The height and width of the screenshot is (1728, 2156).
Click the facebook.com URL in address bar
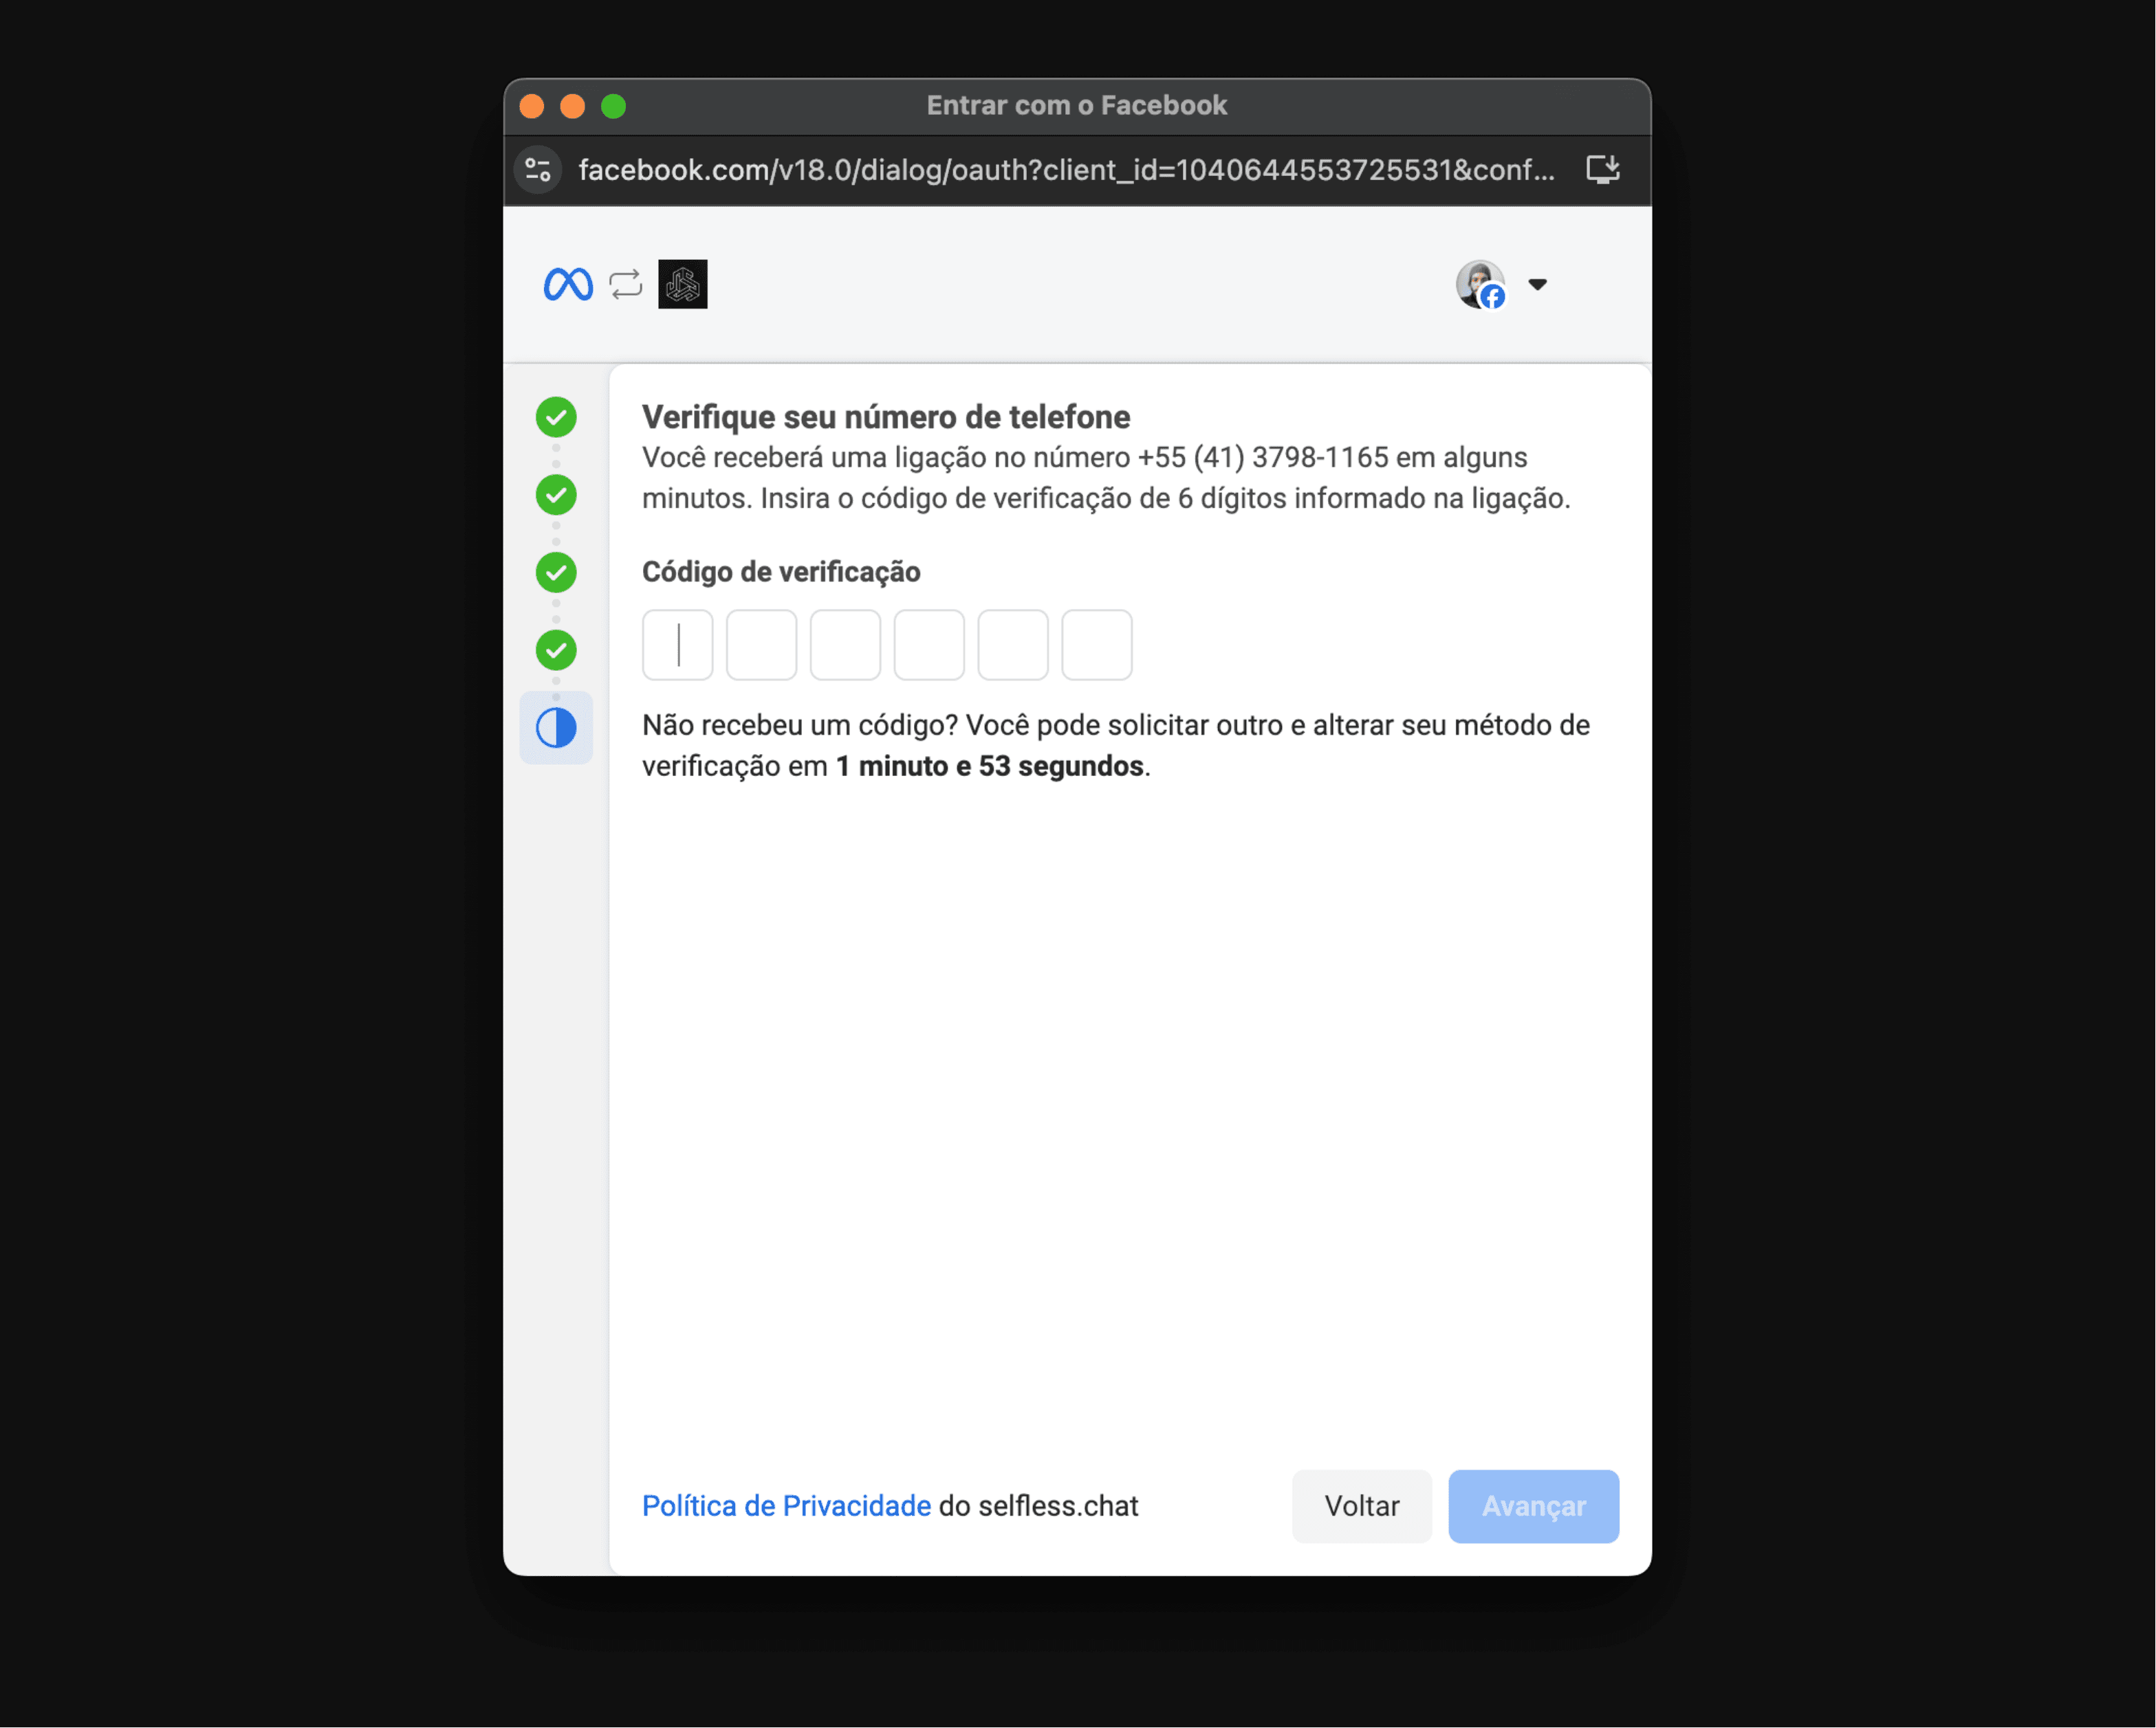click(1067, 170)
